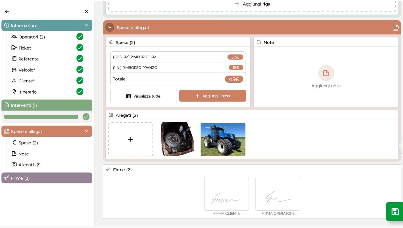Open the RIMBORSO PRANZO expense row
Viewport: 403px width, 228px height.
click(178, 68)
